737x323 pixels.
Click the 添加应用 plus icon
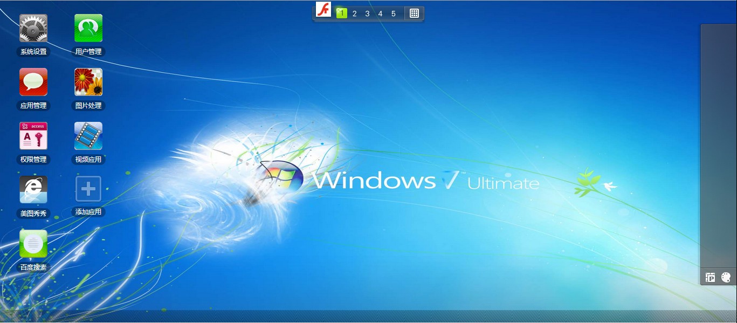(88, 190)
